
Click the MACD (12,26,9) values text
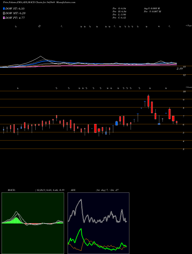click(50, 190)
